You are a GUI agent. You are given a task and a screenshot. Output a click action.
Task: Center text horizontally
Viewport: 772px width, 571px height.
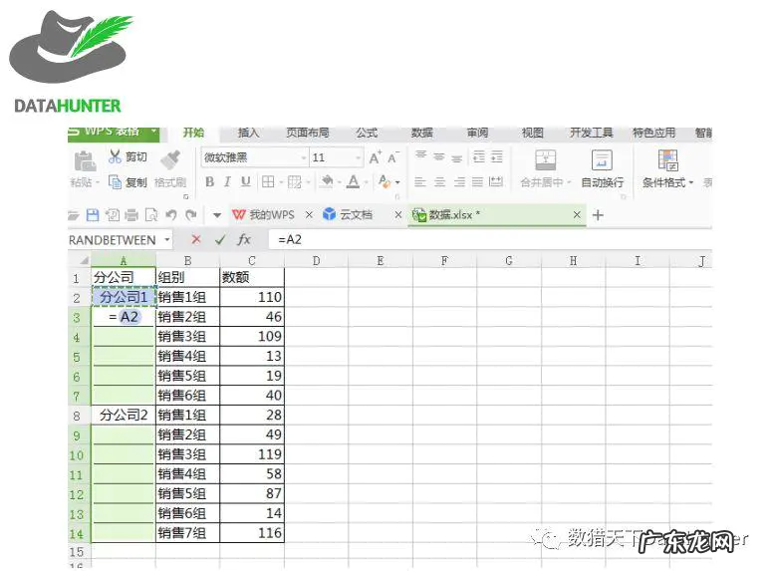coord(439,182)
